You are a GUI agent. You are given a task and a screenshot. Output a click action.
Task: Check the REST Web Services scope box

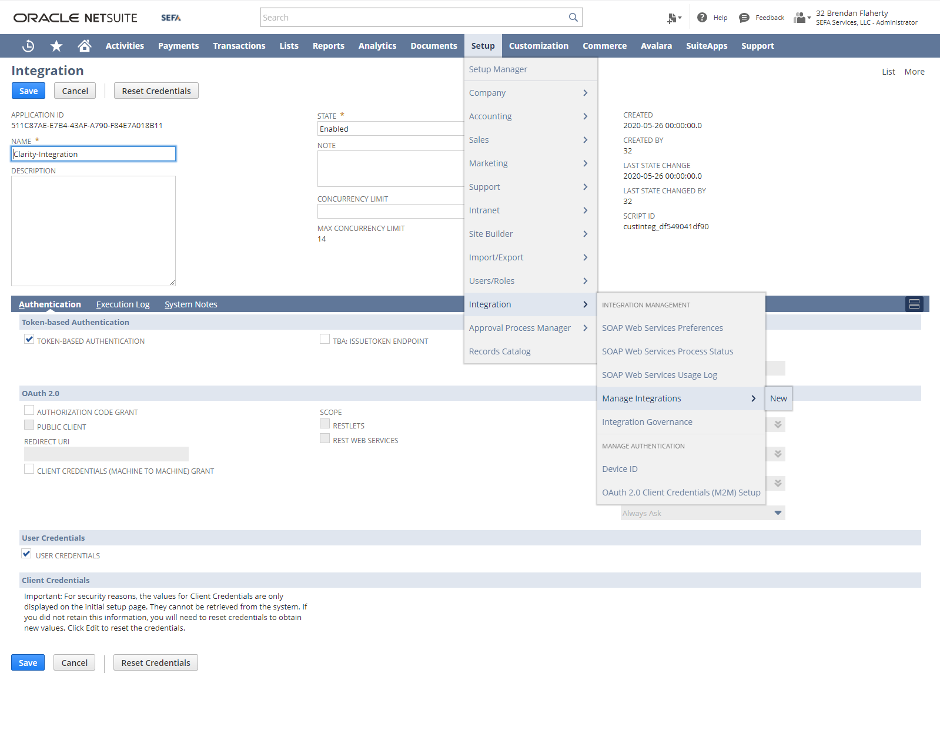325,438
